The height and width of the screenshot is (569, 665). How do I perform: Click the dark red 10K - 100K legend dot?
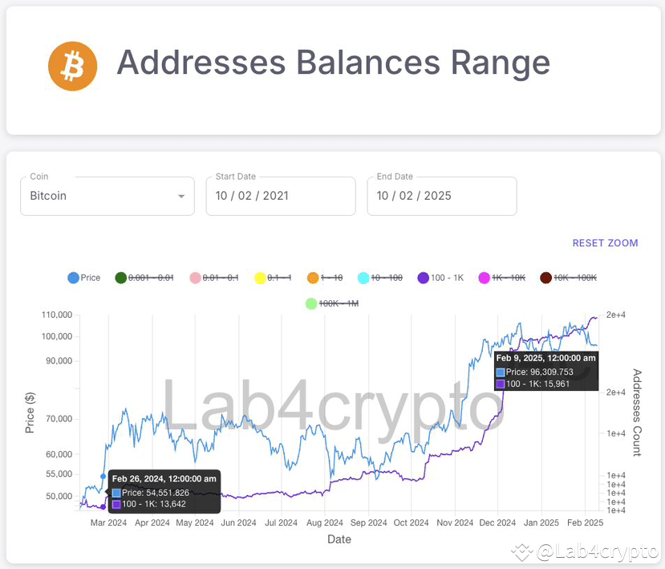click(x=548, y=278)
